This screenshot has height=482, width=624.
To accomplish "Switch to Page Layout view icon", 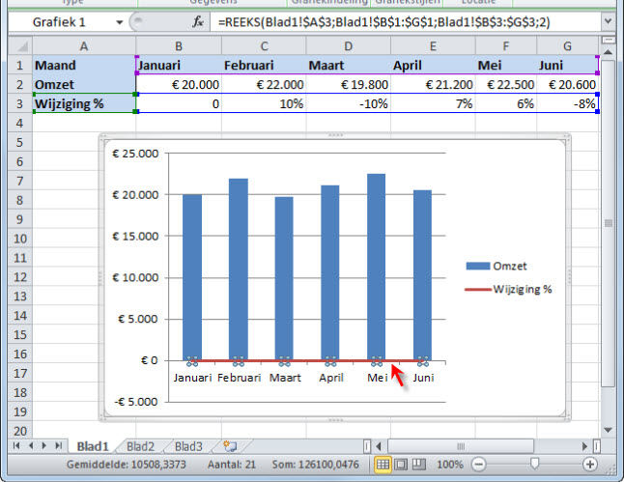I will [x=401, y=464].
